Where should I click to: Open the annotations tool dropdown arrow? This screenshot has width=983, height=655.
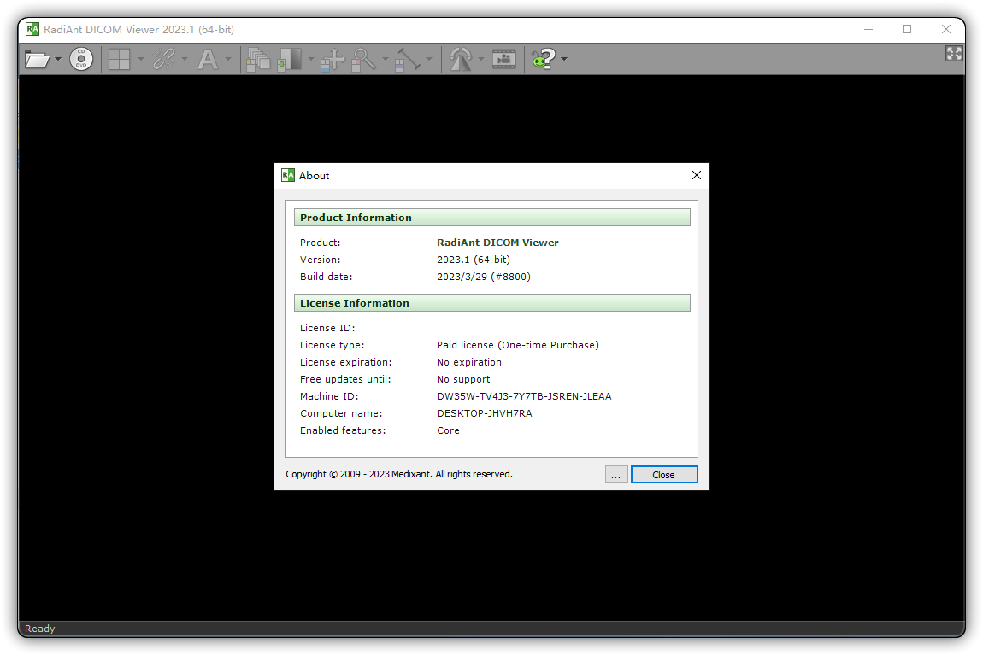point(228,60)
